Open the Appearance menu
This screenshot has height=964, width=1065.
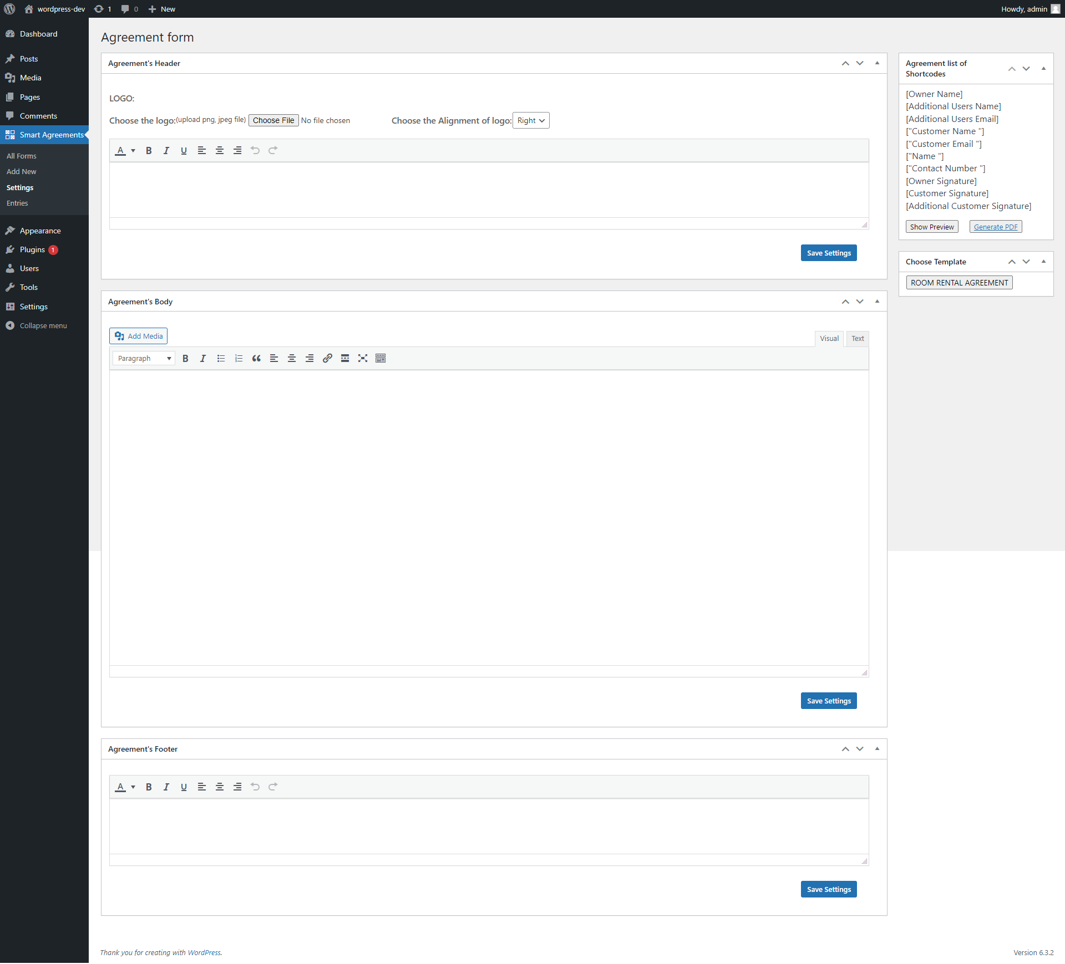pos(44,231)
